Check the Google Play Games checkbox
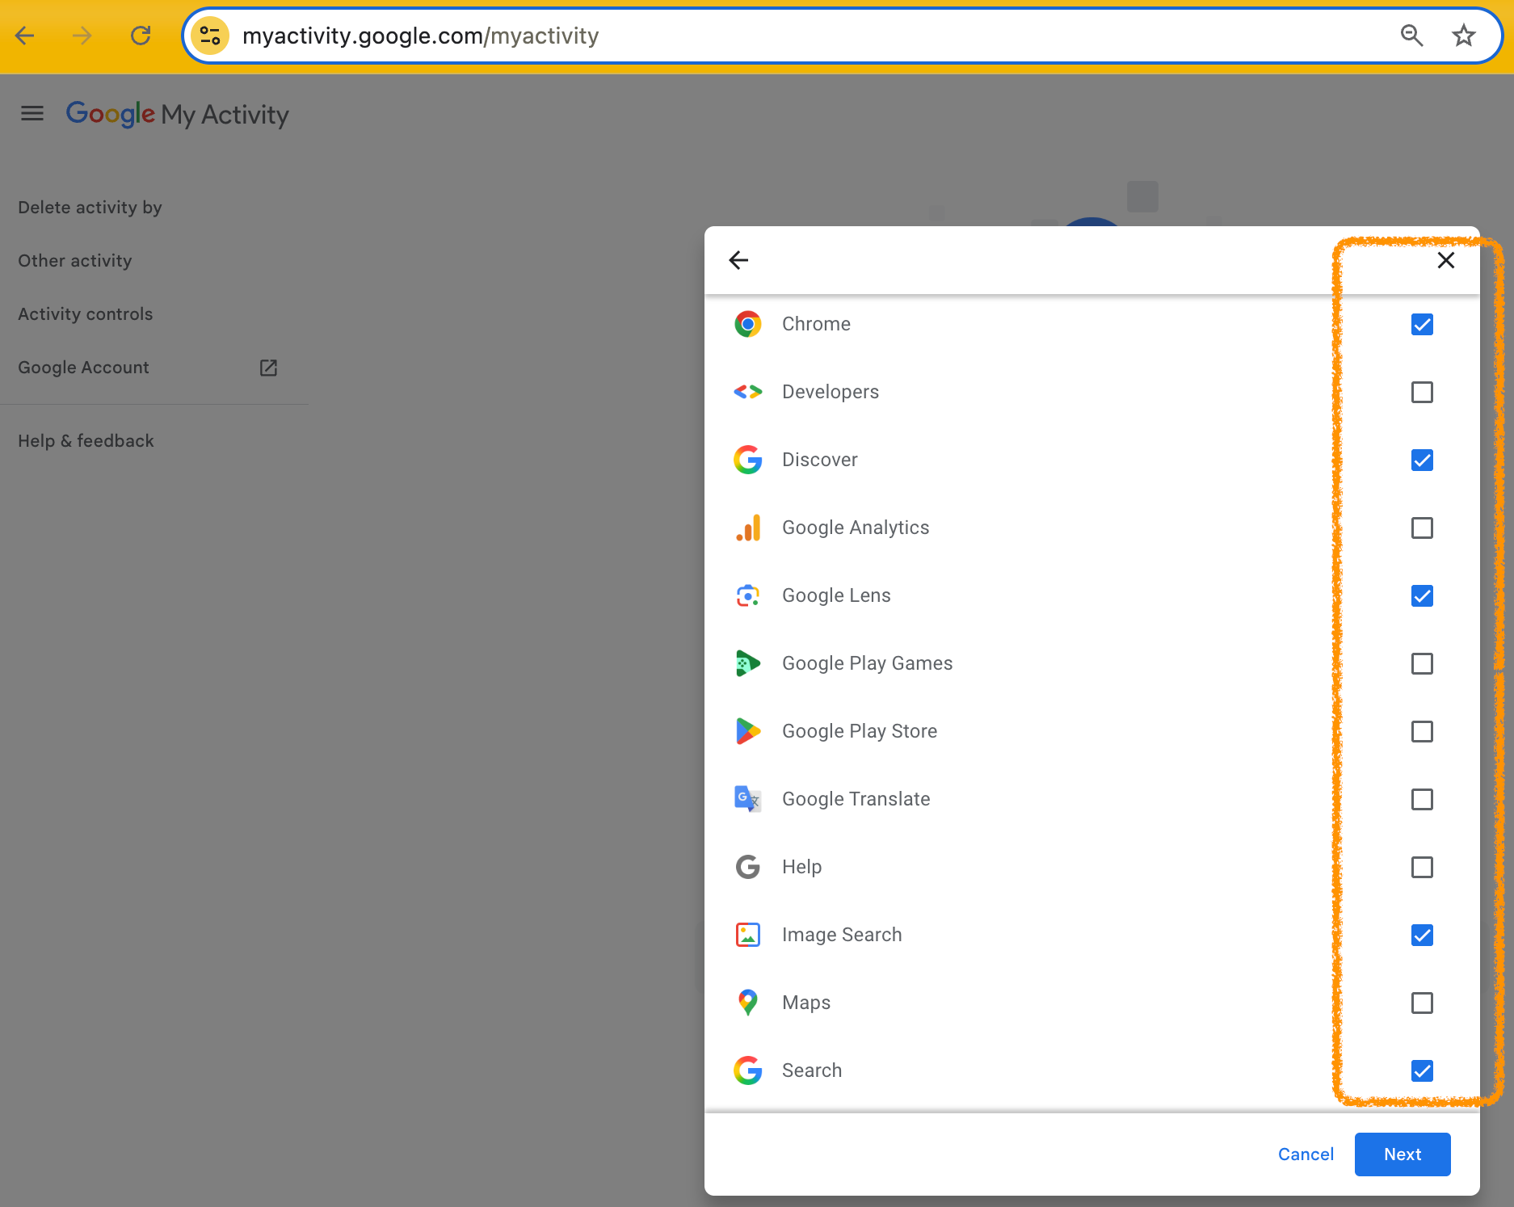Screen dimensions: 1514x1207 (1422, 663)
